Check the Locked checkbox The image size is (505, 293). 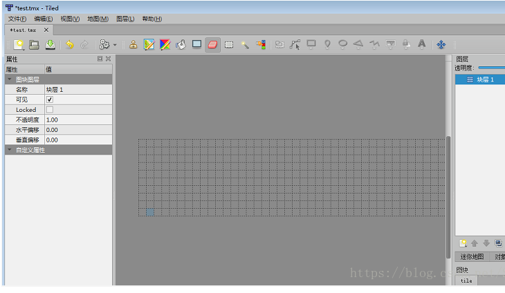[50, 110]
